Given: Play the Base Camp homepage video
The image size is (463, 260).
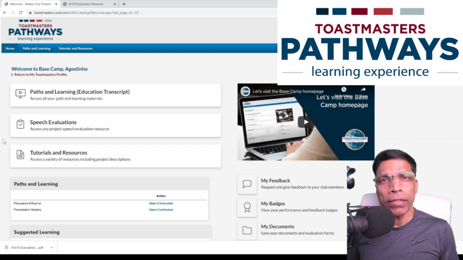Looking at the screenshot, I should click(306, 122).
